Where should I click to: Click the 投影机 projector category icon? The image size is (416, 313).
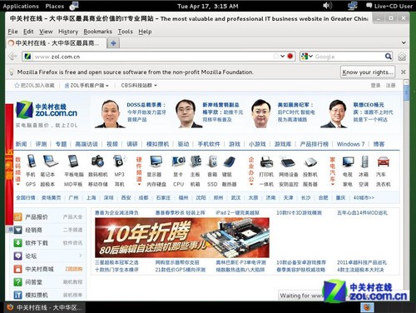(x=310, y=162)
